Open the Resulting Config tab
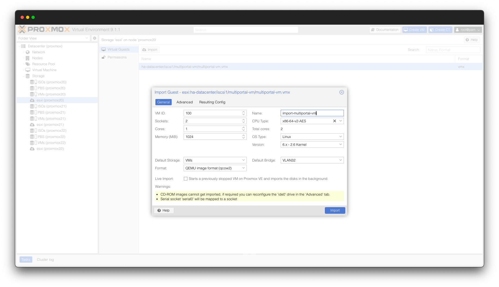Image resolution: width=499 pixels, height=287 pixels. [212, 102]
